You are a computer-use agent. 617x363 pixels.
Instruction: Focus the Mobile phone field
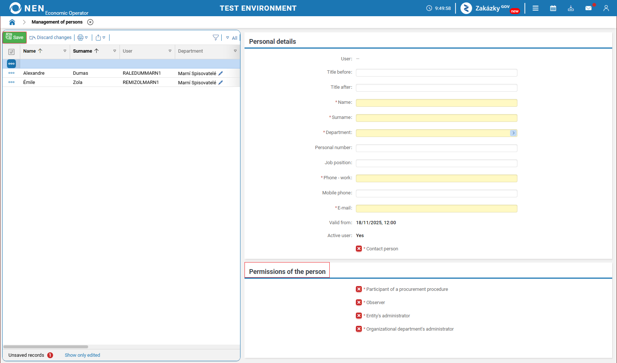436,193
